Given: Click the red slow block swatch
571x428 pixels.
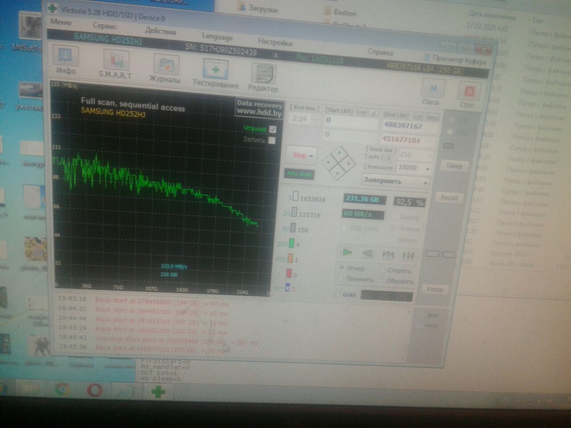Looking at the screenshot, I should 289,274.
